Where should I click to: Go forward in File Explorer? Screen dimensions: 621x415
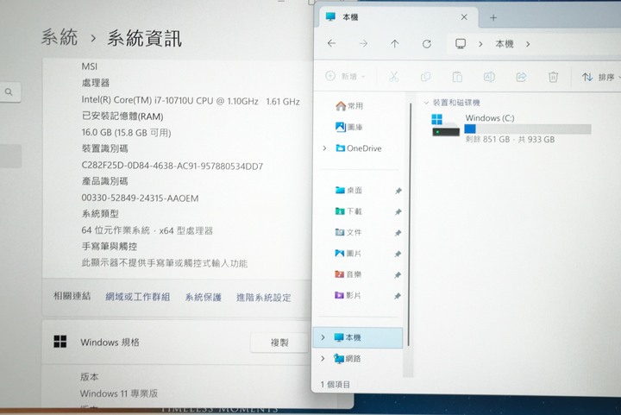point(363,43)
